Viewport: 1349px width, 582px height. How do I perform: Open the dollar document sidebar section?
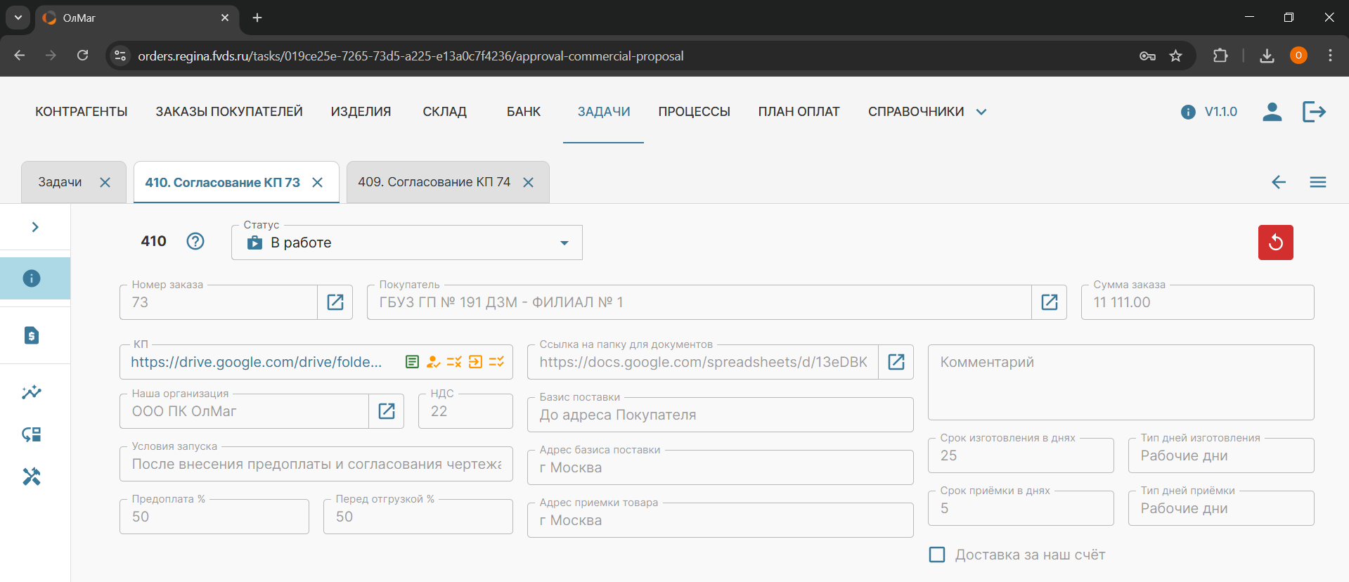click(32, 335)
